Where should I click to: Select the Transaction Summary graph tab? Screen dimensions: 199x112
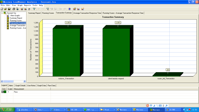pyautogui.click(x=64, y=13)
